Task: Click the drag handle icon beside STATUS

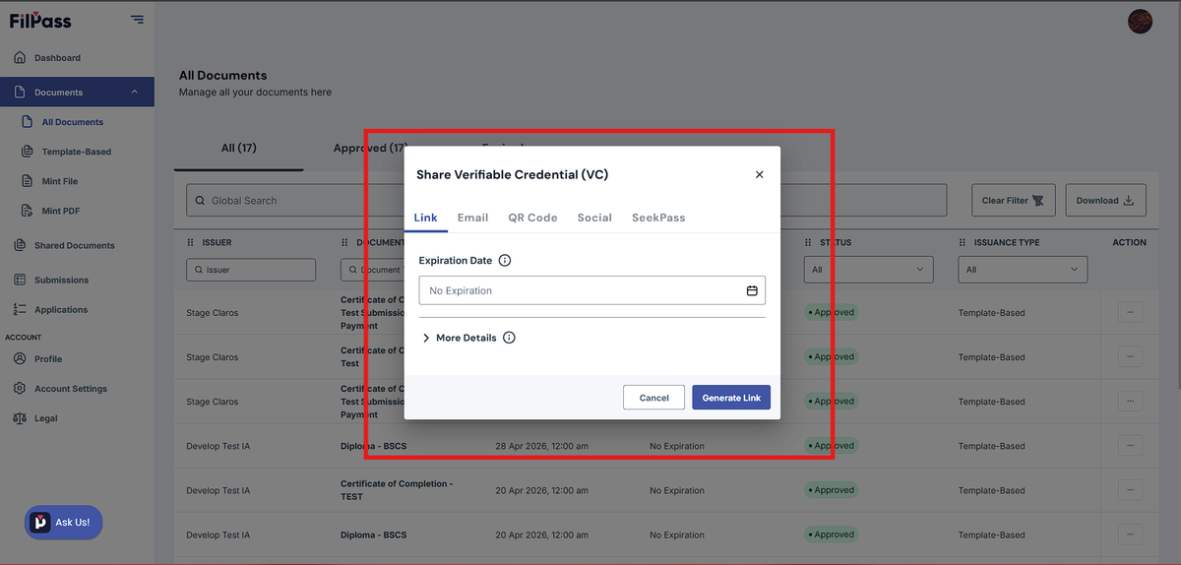Action: [809, 242]
